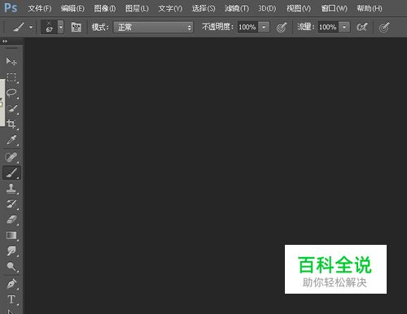
Task: Select the Lasso tool
Action: (11, 93)
